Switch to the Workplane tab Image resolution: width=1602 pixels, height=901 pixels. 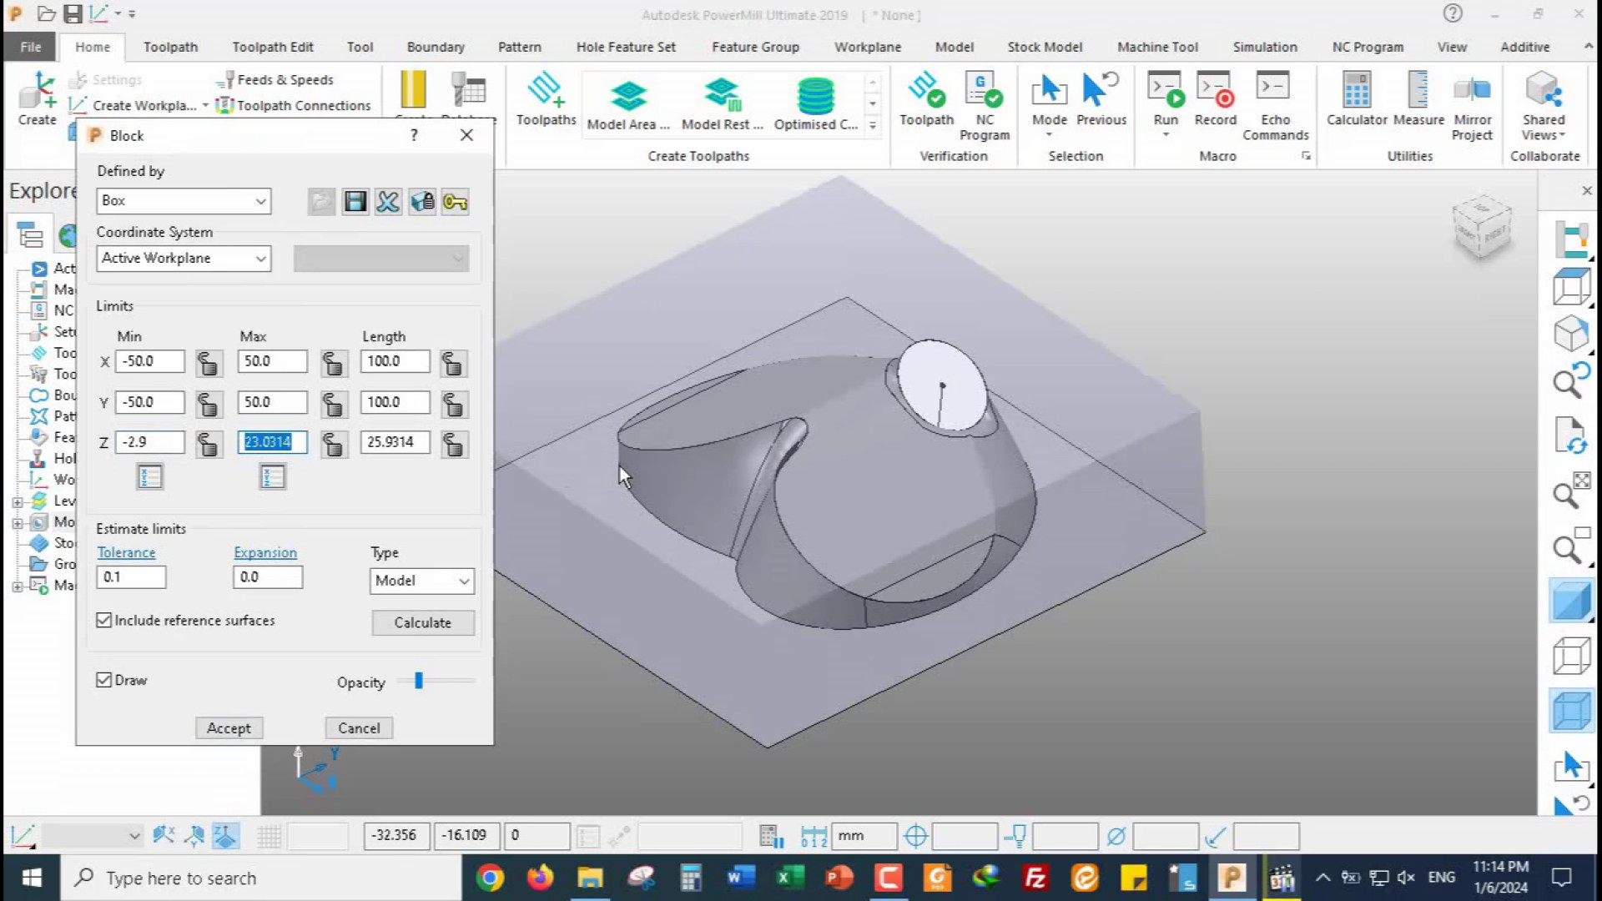coord(868,47)
